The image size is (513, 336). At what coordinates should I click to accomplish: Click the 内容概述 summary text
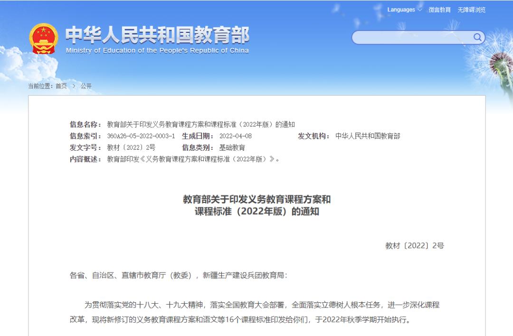click(x=193, y=159)
